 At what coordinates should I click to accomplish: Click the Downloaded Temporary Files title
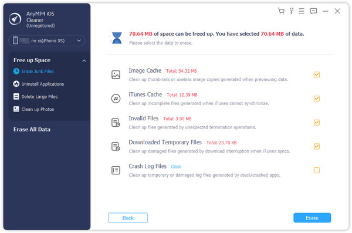(x=165, y=142)
